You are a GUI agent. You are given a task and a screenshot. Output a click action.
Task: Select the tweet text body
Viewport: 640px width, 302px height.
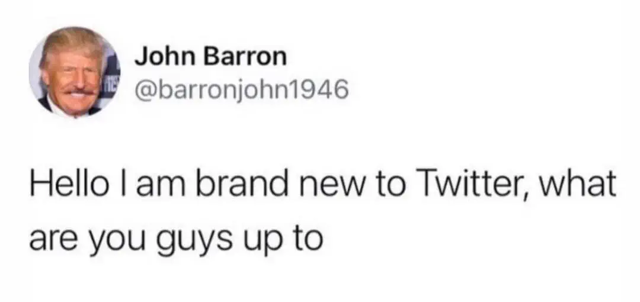tap(322, 211)
